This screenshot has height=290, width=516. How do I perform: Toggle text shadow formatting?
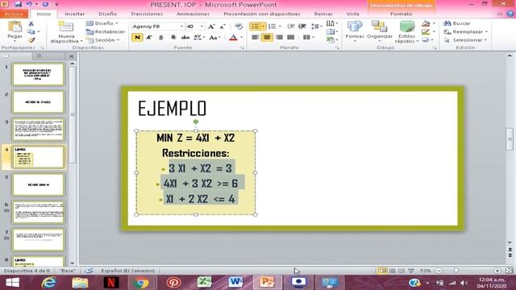pos(173,38)
